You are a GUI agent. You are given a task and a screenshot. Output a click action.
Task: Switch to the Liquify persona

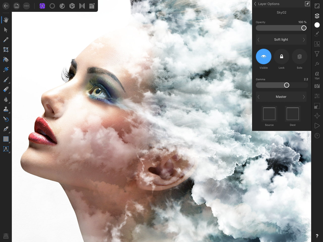click(62, 6)
